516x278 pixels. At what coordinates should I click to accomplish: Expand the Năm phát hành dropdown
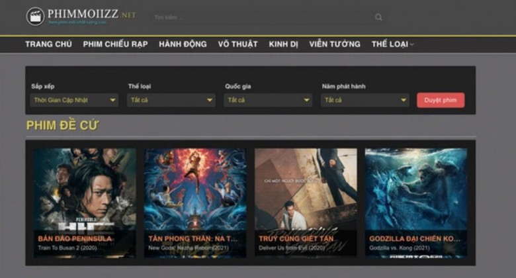pos(365,101)
